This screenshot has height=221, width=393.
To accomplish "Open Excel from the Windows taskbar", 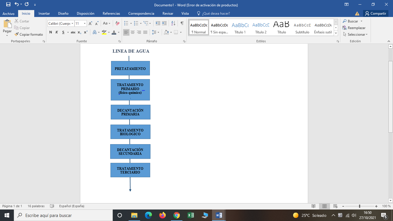I will click(x=190, y=215).
